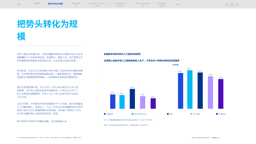Click the 19% bar value label
This screenshot has height=144, width=256.
coord(153,97)
